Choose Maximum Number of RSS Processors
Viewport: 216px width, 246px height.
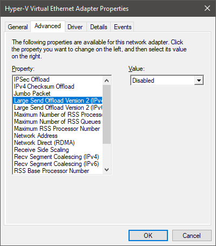pos(58,115)
